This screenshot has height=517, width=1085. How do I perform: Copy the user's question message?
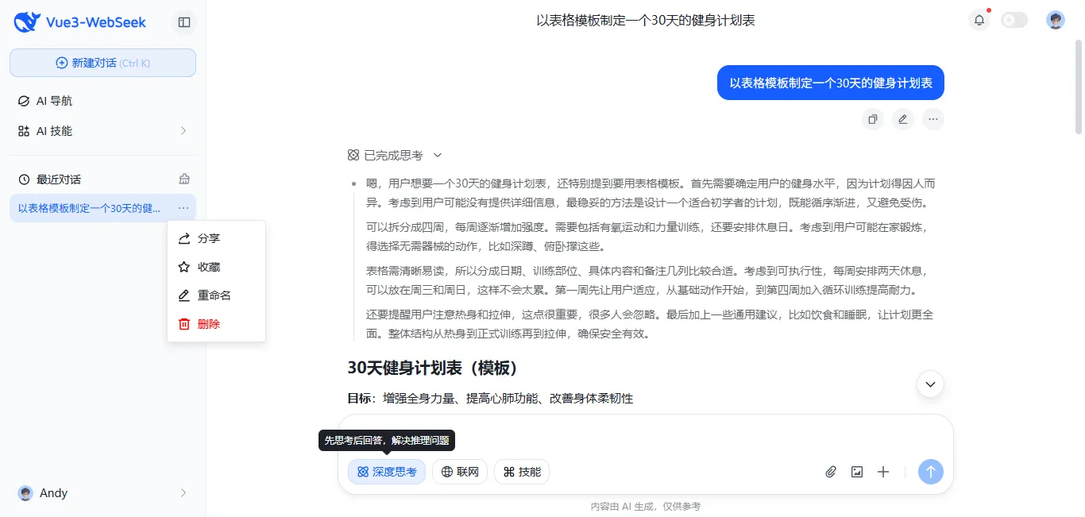tap(872, 118)
